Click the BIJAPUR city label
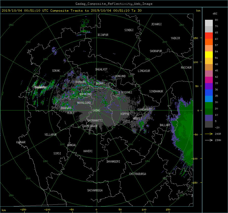Viewport: 228px width, 213px height. coord(103,35)
